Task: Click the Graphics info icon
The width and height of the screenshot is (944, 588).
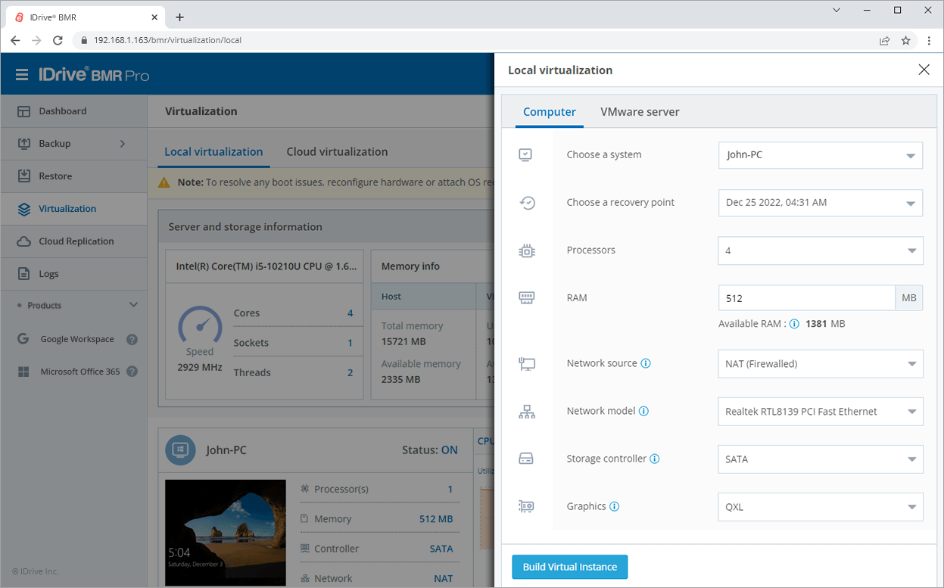Action: click(x=615, y=506)
